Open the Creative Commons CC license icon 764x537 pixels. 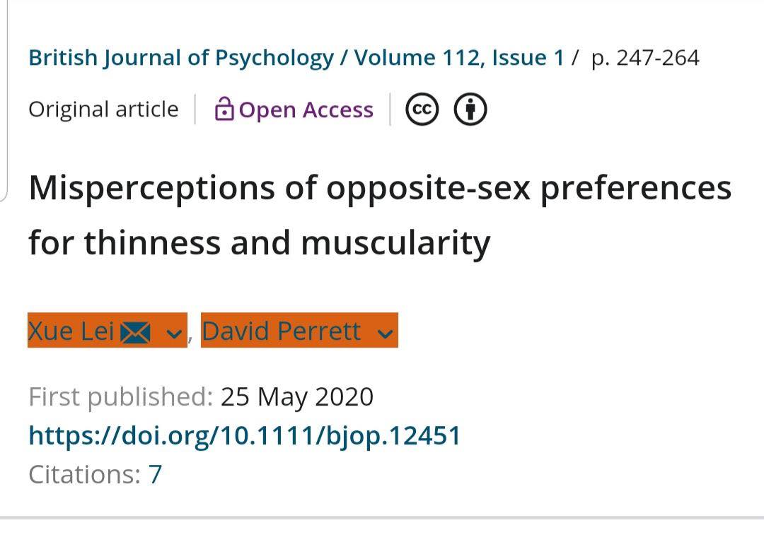pyautogui.click(x=422, y=109)
